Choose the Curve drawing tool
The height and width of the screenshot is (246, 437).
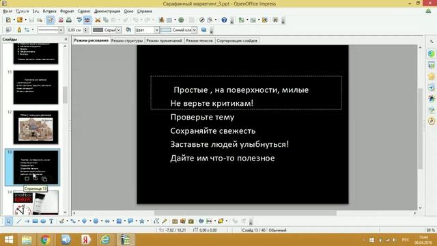click(x=61, y=221)
